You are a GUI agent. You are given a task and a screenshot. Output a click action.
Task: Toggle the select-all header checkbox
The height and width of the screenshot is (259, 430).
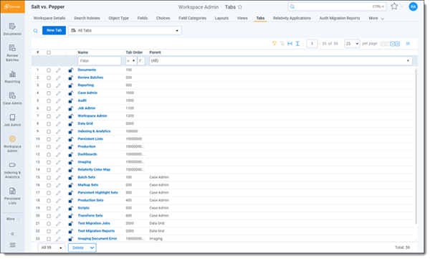coord(49,52)
